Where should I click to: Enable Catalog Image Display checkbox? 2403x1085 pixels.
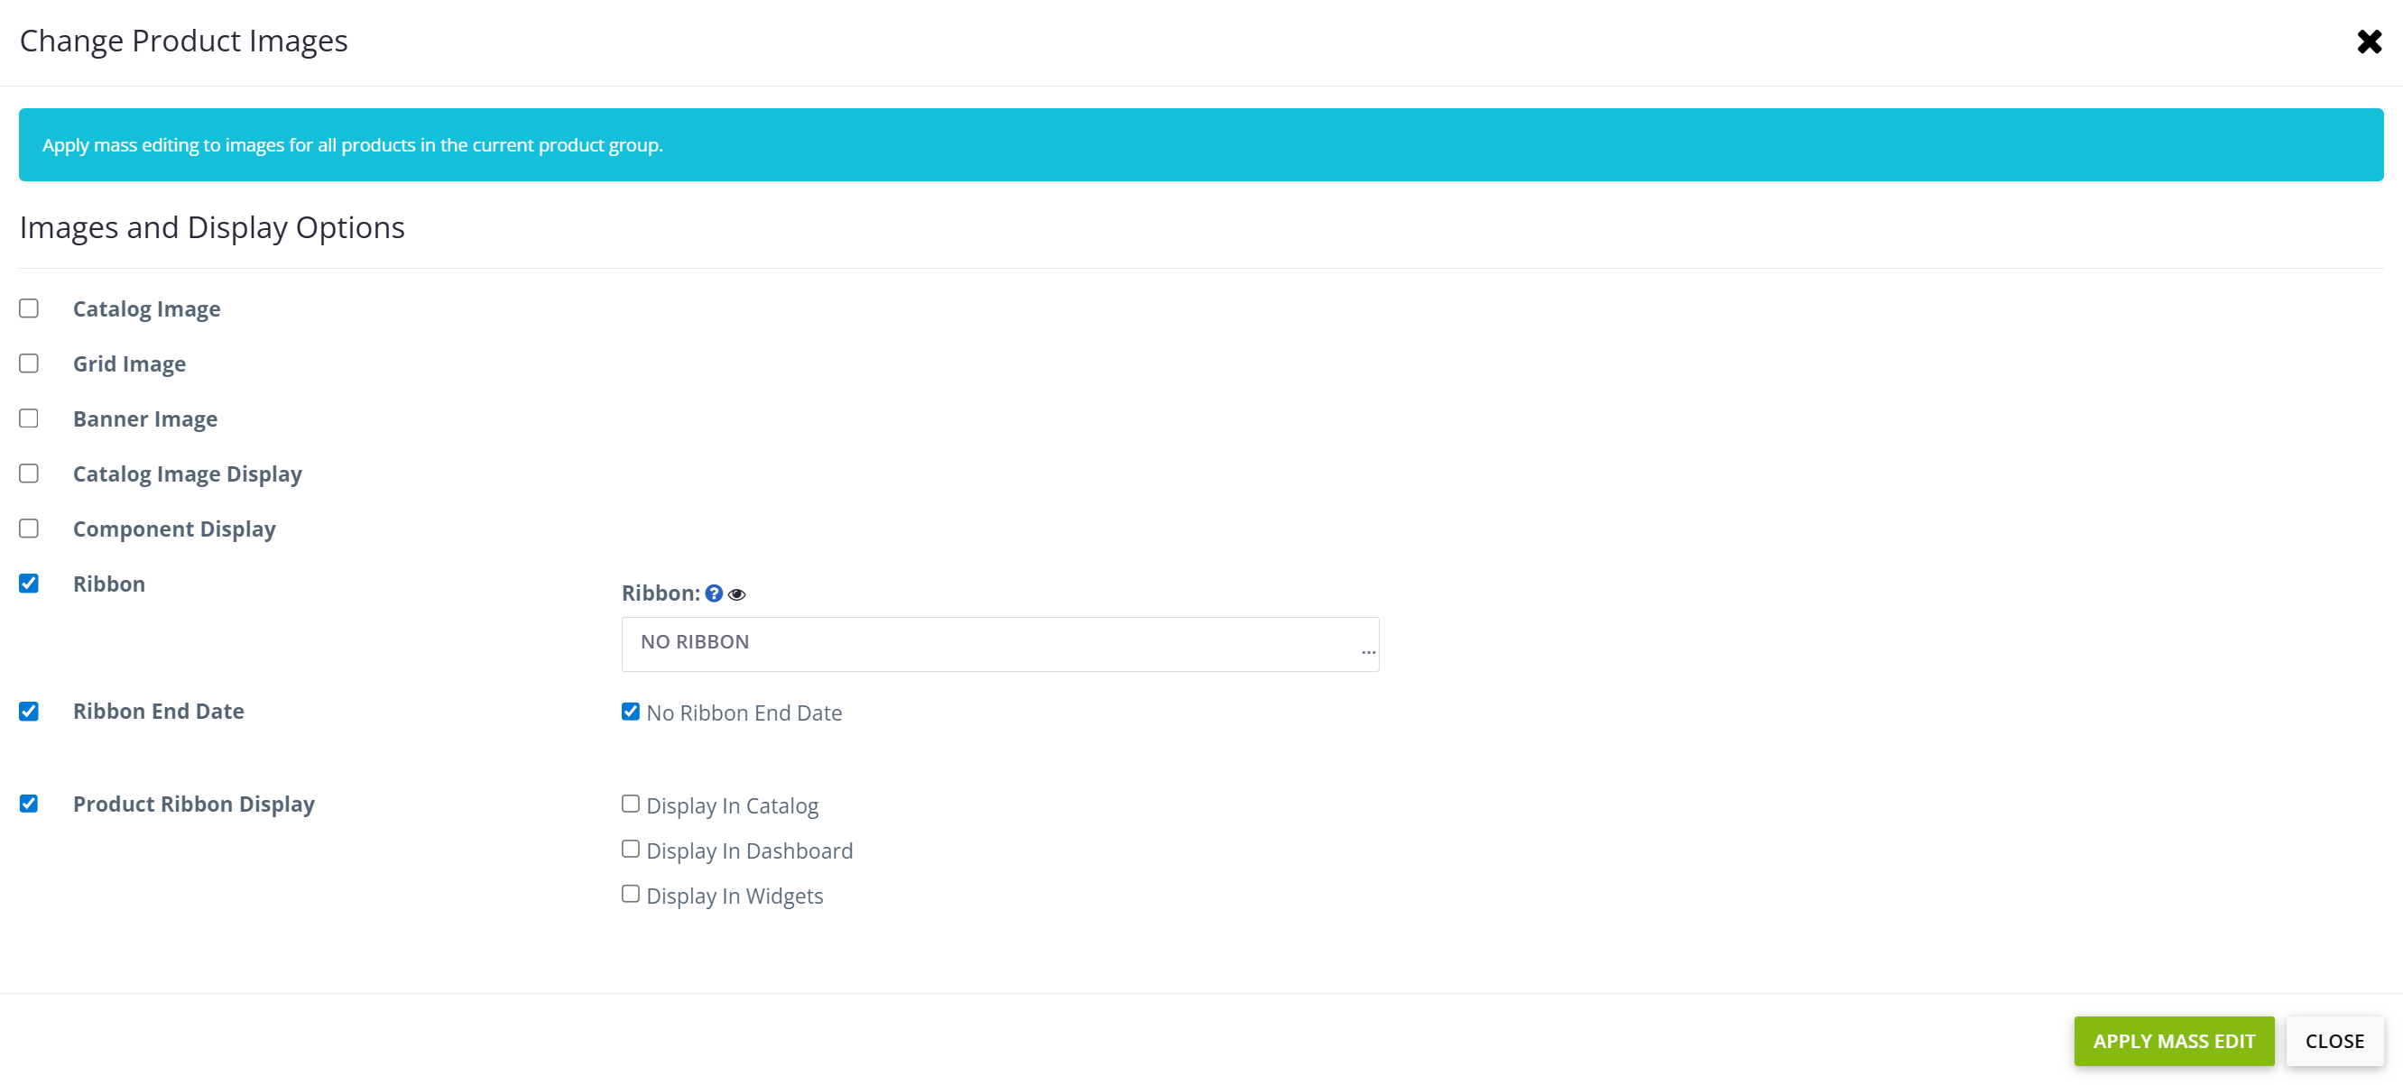29,474
